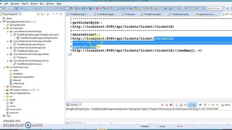Maximize the Project Explorer panel

tap(61, 14)
